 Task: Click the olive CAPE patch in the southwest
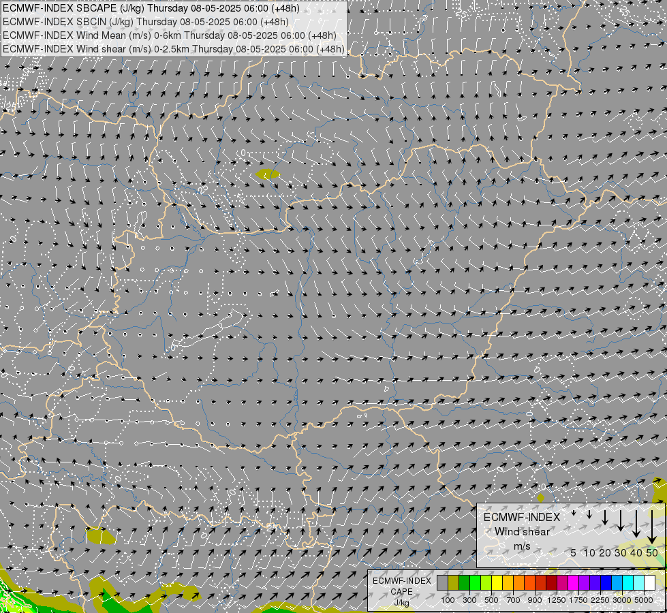pyautogui.click(x=101, y=536)
